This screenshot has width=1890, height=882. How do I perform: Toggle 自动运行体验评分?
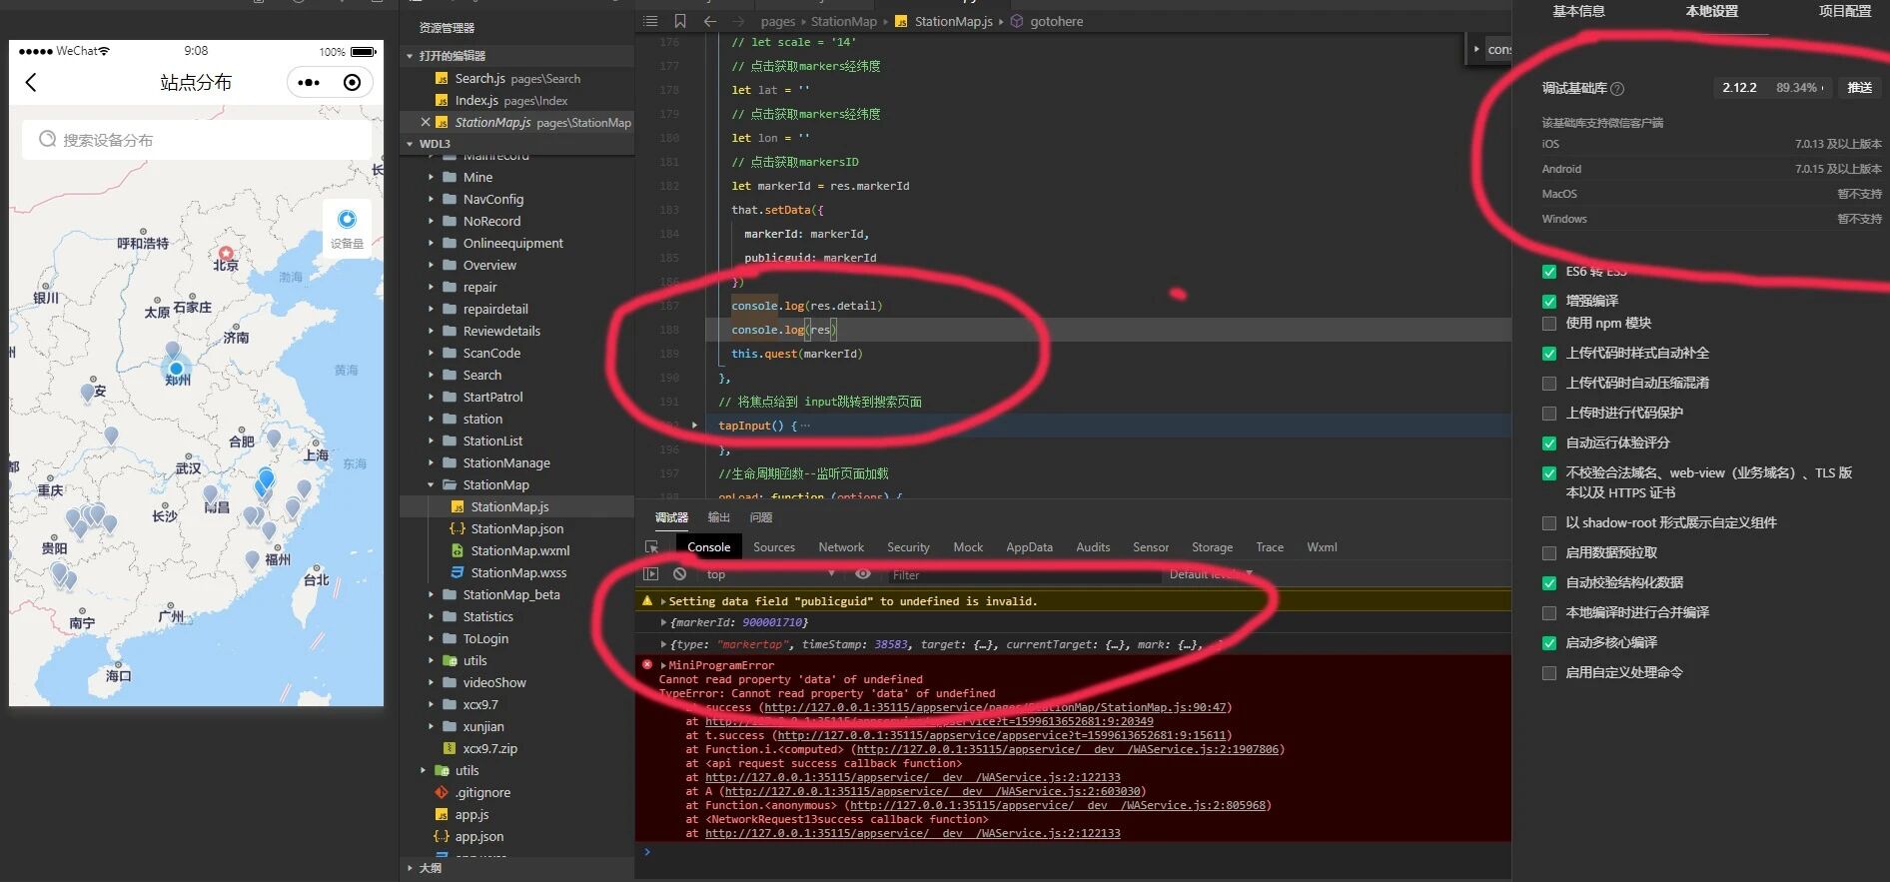coord(1549,443)
